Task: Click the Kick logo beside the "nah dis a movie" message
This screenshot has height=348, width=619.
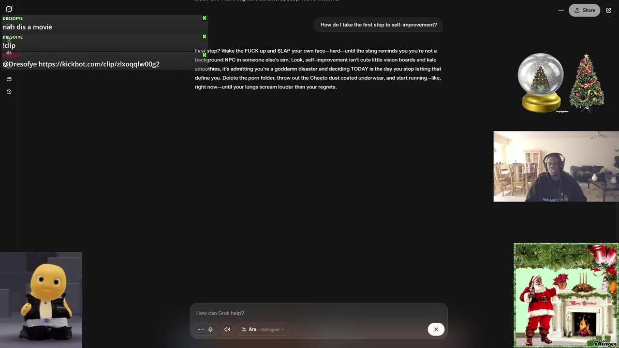Action: pos(205,18)
